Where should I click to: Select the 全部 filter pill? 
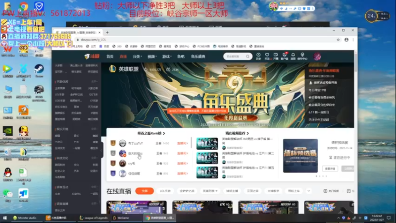145,191
